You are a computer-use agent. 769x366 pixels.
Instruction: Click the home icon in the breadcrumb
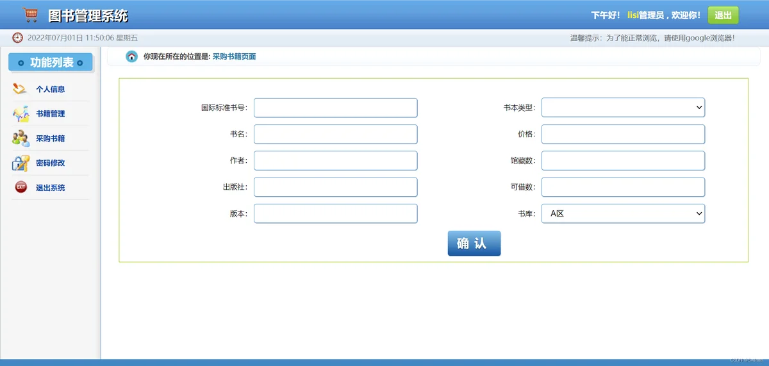(x=132, y=56)
